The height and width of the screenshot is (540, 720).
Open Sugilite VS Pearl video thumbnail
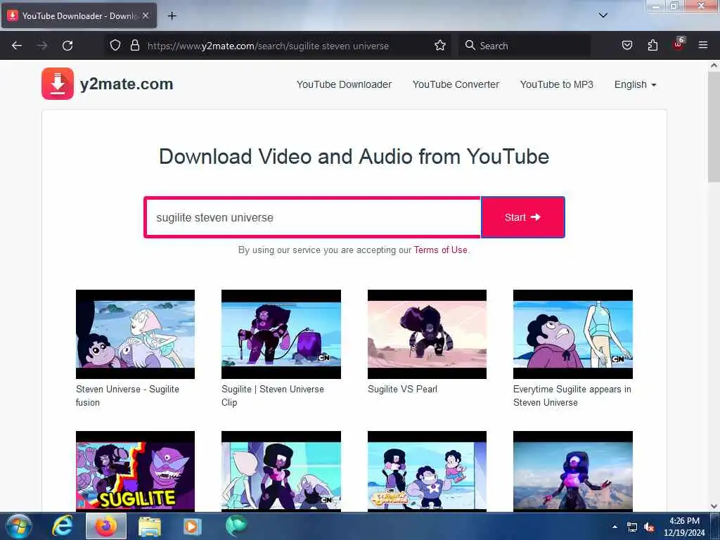click(x=427, y=334)
